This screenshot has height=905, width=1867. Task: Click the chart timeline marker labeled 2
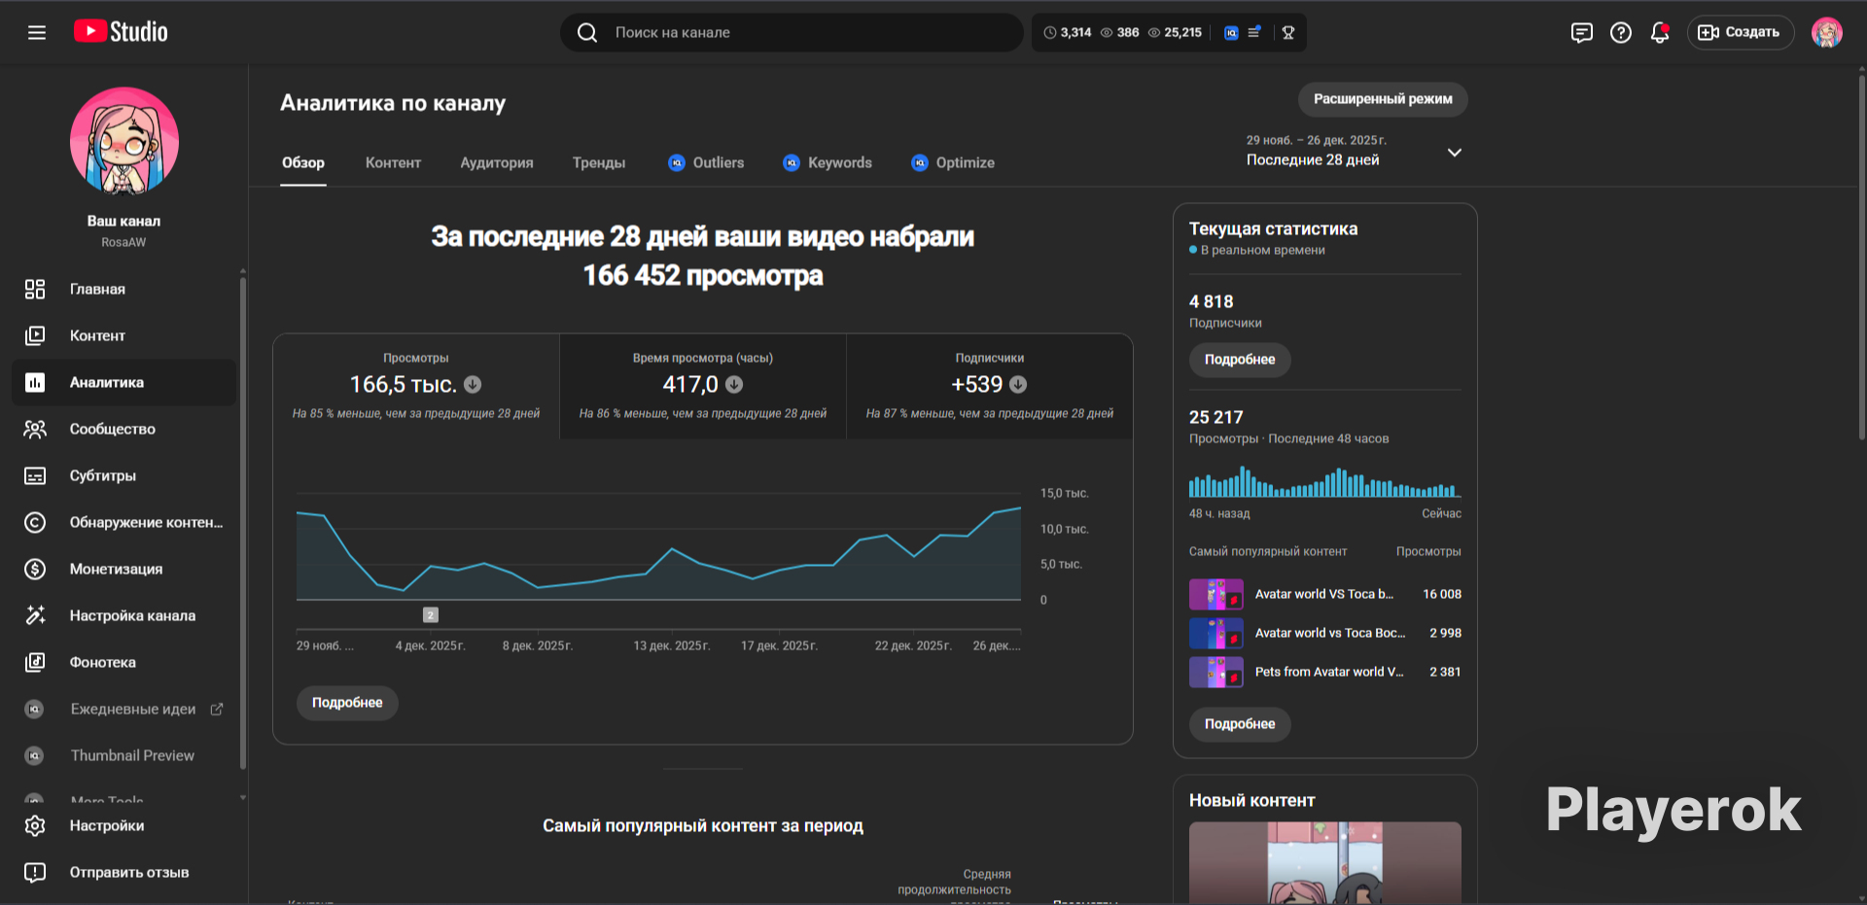click(x=431, y=615)
